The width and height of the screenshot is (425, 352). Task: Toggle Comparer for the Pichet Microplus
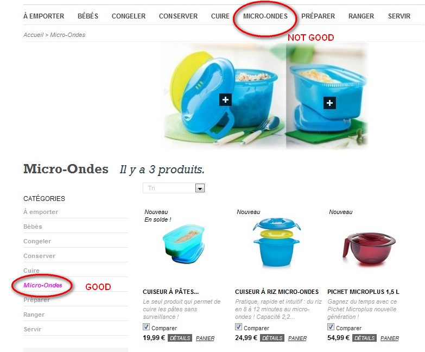pyautogui.click(x=331, y=327)
